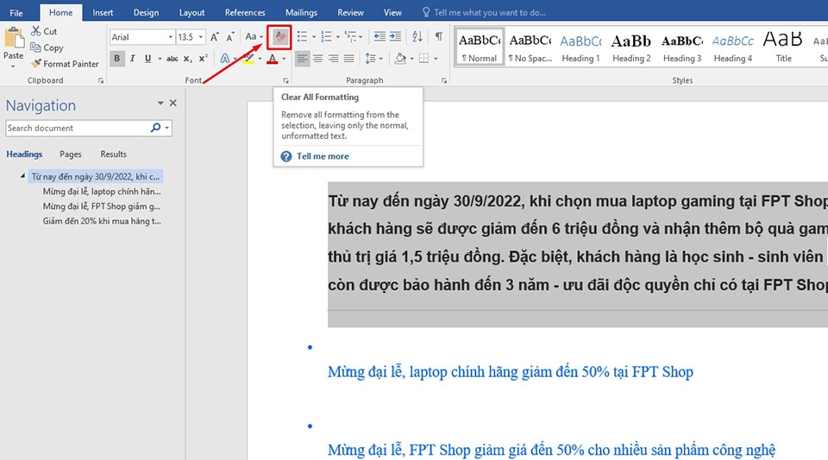Expand the Paste options arrow

click(13, 67)
